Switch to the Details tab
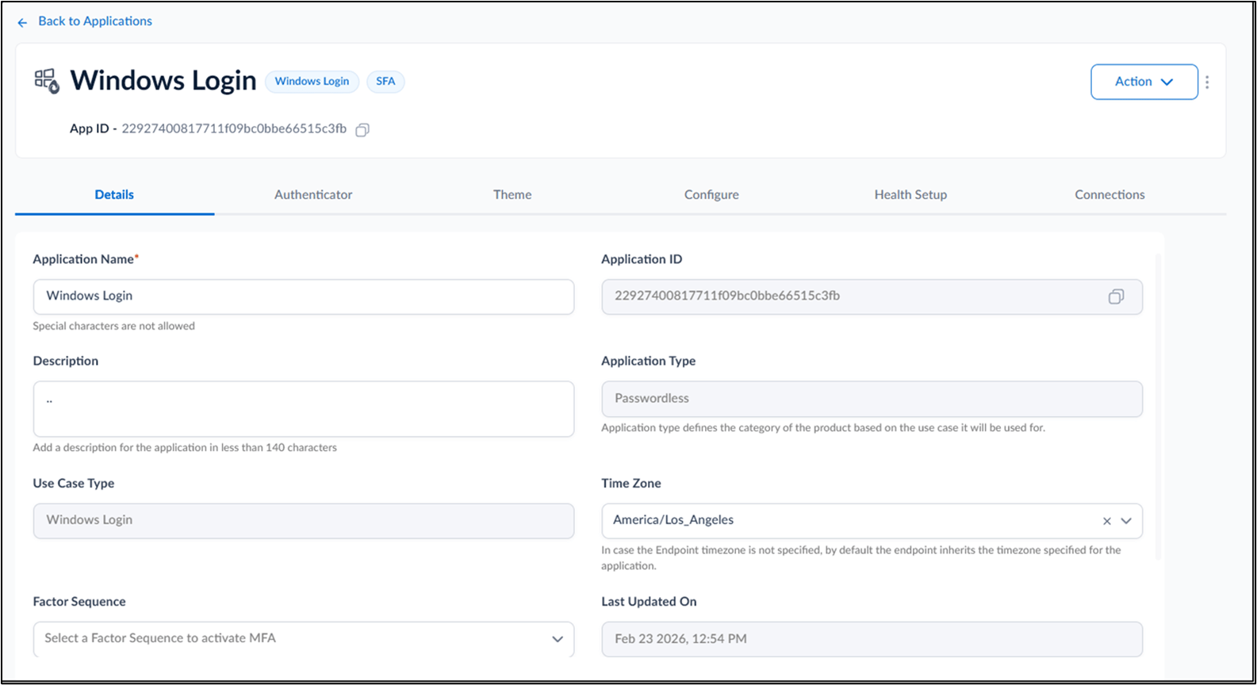This screenshot has height=685, width=1257. [x=114, y=194]
